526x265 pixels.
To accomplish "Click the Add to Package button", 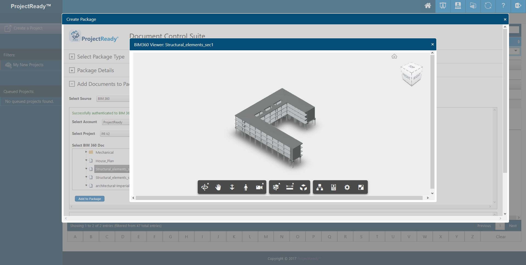I will click(x=90, y=199).
